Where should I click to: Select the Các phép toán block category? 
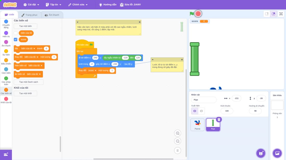coord(6,81)
